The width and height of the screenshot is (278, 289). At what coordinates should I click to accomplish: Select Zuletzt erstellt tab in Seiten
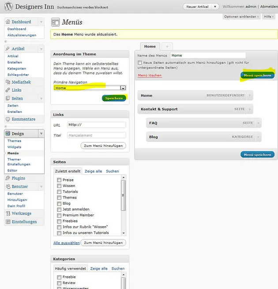coord(68,171)
